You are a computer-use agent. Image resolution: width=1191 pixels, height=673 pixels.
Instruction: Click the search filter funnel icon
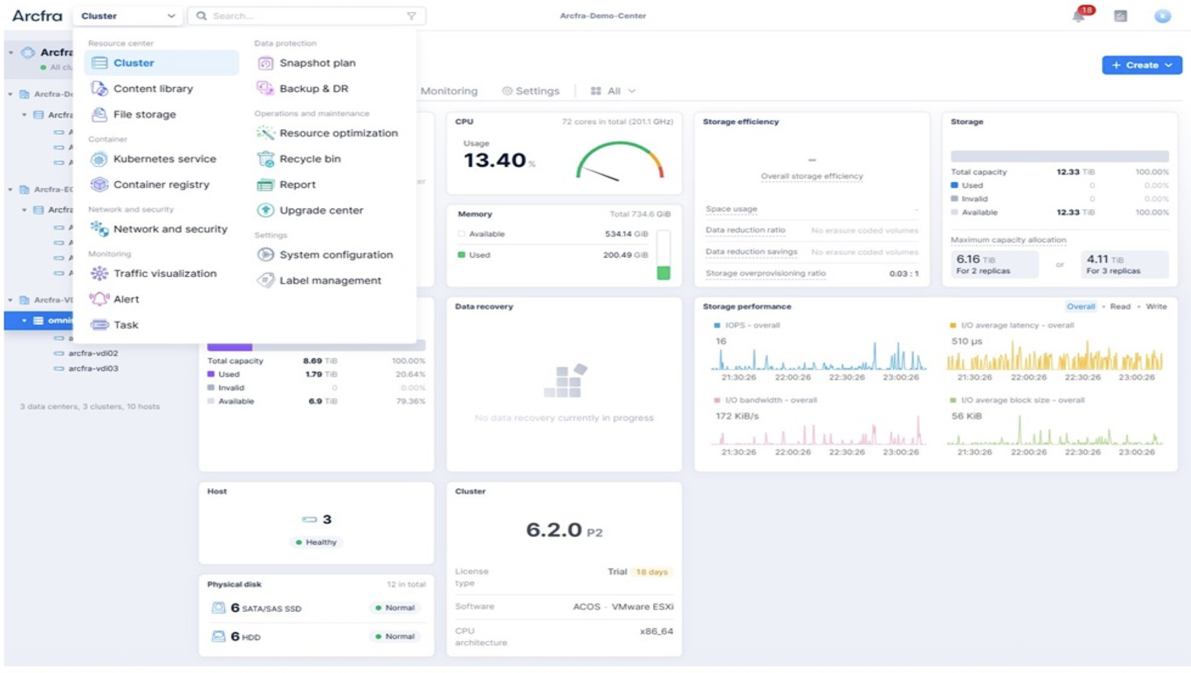(x=412, y=16)
